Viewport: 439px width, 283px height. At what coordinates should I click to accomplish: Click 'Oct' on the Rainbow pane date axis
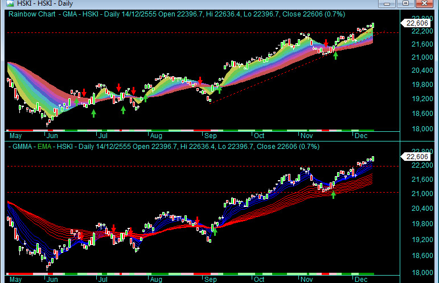click(x=259, y=136)
